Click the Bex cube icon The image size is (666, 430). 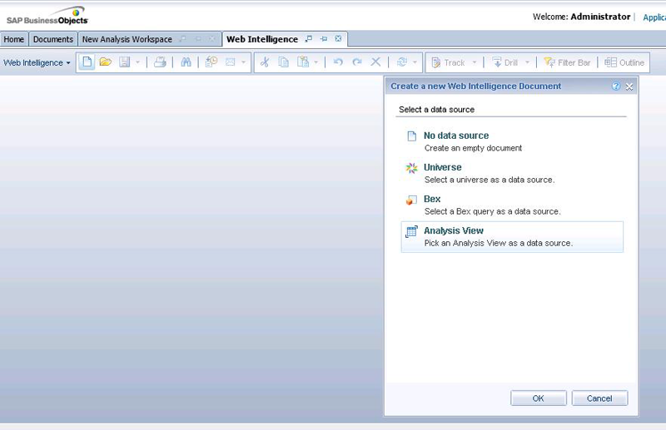click(411, 200)
